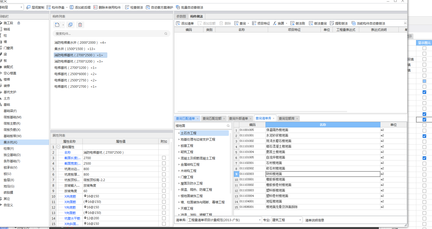
Task: Toggle 附加 checkbox for 截面长度 row
Action: pos(164,158)
